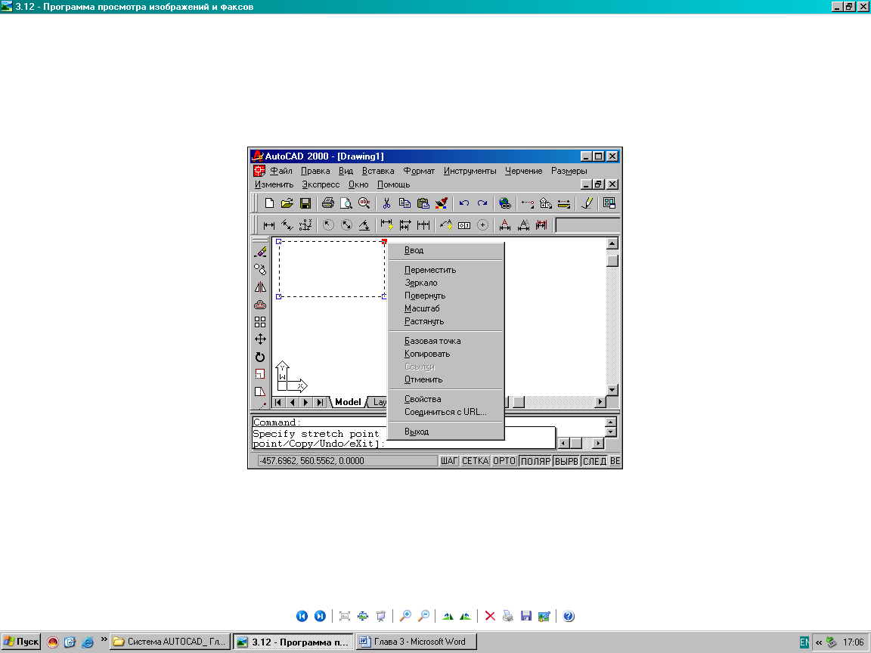
Task: Click the last layout tab navigation arrow
Action: coord(320,402)
